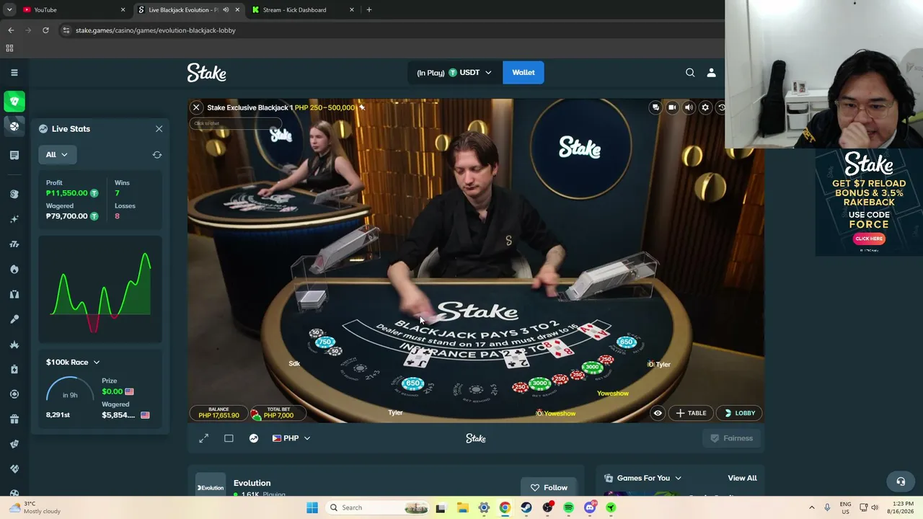
Task: Refresh the Live Stats panel
Action: (x=157, y=154)
